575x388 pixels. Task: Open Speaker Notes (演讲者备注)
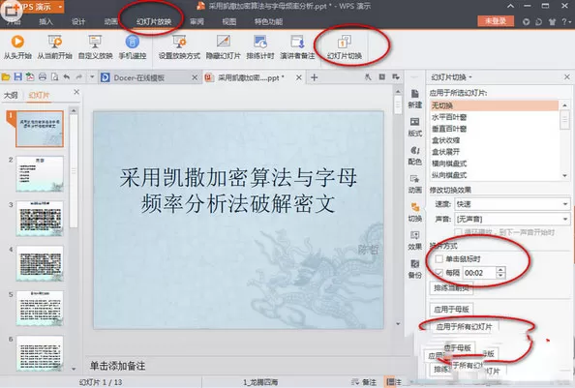point(297,46)
